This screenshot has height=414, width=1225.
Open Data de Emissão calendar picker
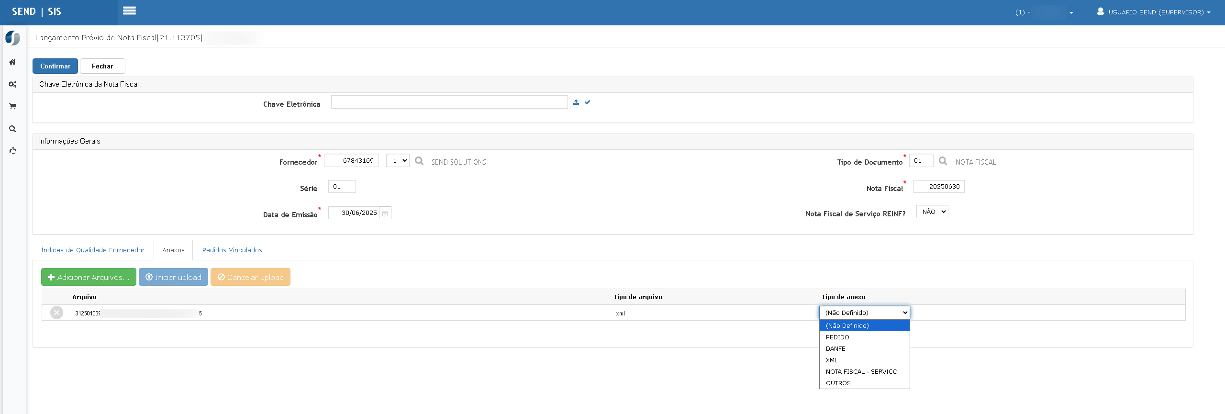click(x=385, y=213)
